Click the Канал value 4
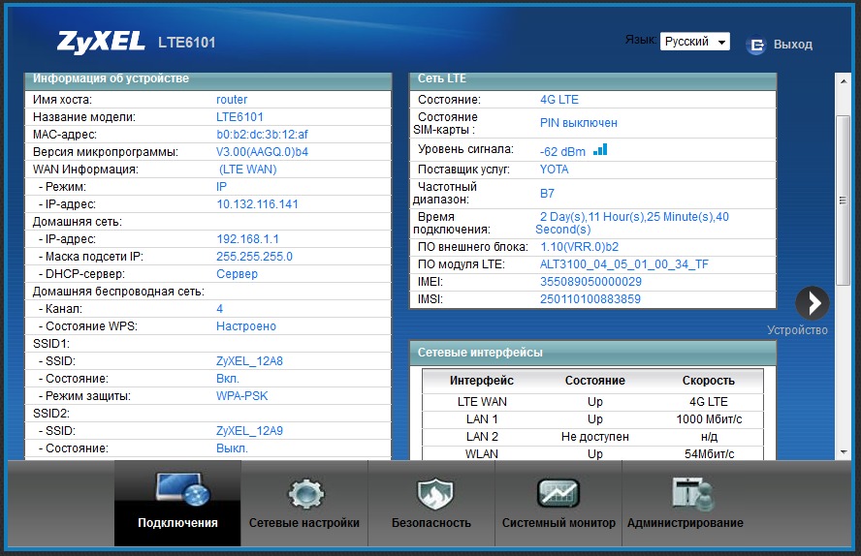 220,309
